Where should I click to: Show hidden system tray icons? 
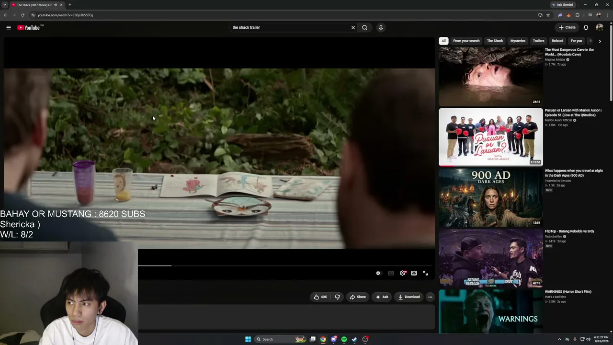[559, 339]
